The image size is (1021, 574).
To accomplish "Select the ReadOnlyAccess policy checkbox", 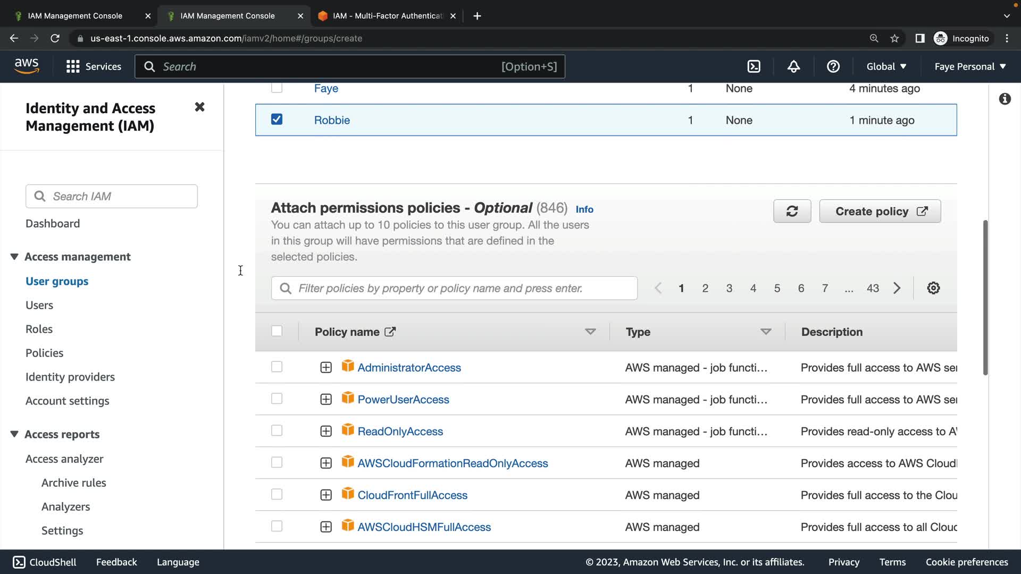I will pyautogui.click(x=277, y=431).
